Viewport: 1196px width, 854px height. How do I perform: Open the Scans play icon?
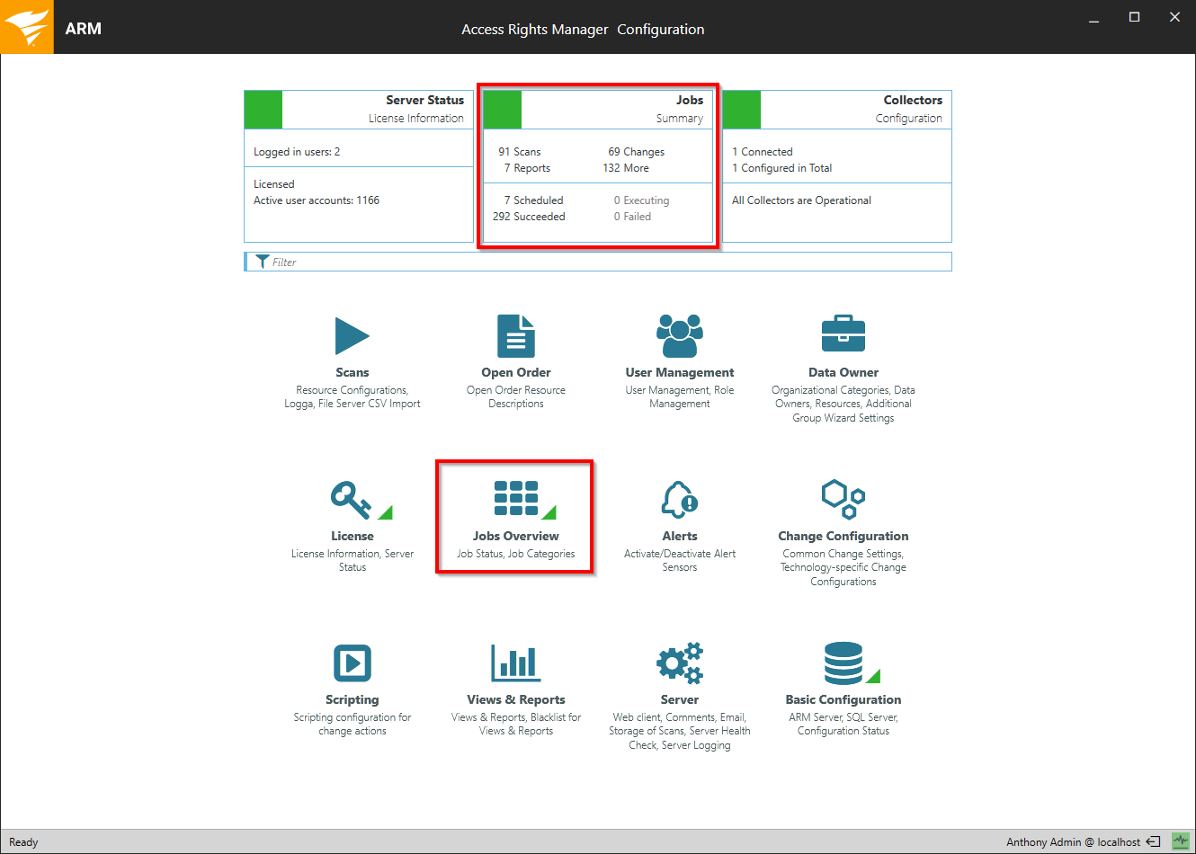tap(352, 337)
